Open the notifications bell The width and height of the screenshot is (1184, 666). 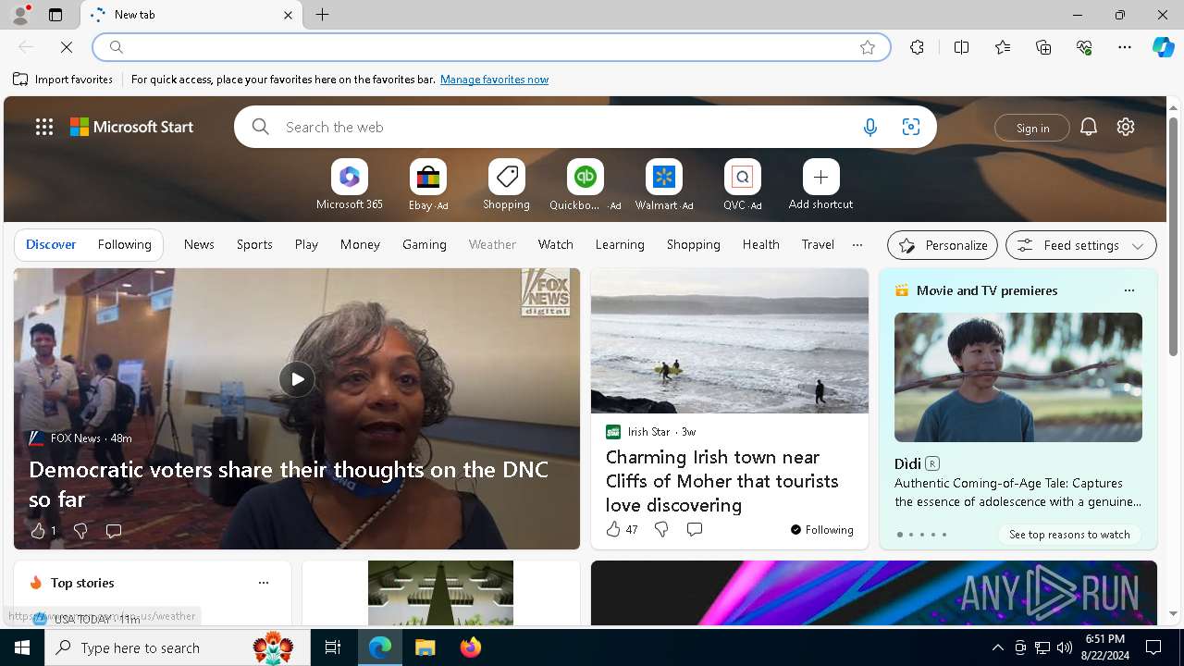(1088, 127)
